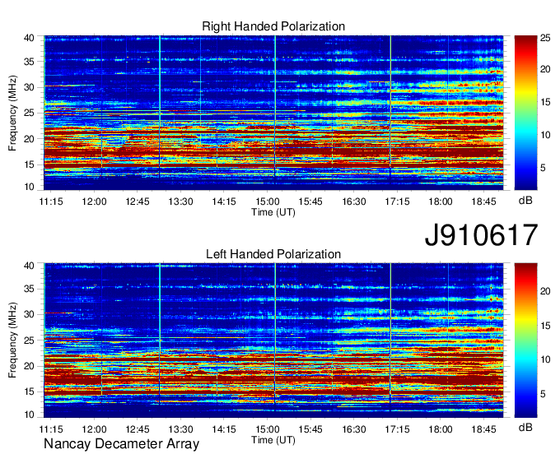560x454 pixels.
Task: Click Time (UT) label under left-handed plot
Action: pos(273,440)
